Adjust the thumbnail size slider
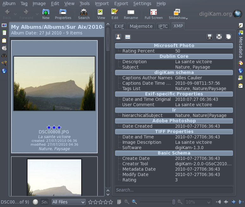Screen dimensions: 245x207 pos(174,202)
